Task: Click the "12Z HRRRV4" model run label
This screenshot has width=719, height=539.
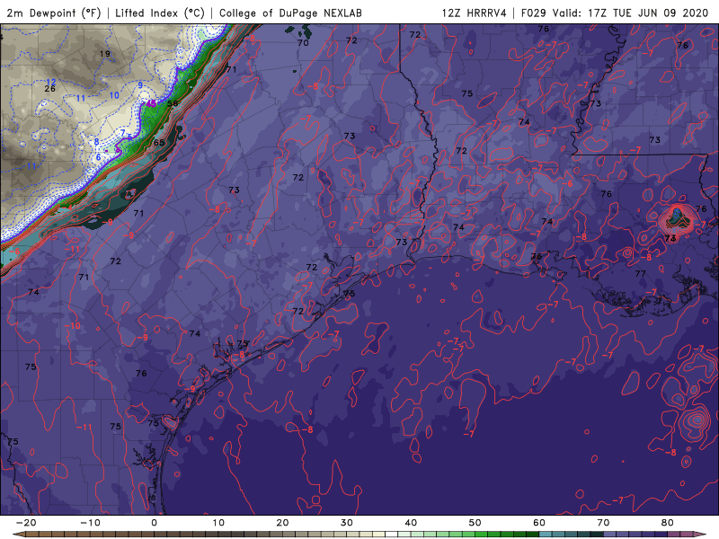Action: 474,13
